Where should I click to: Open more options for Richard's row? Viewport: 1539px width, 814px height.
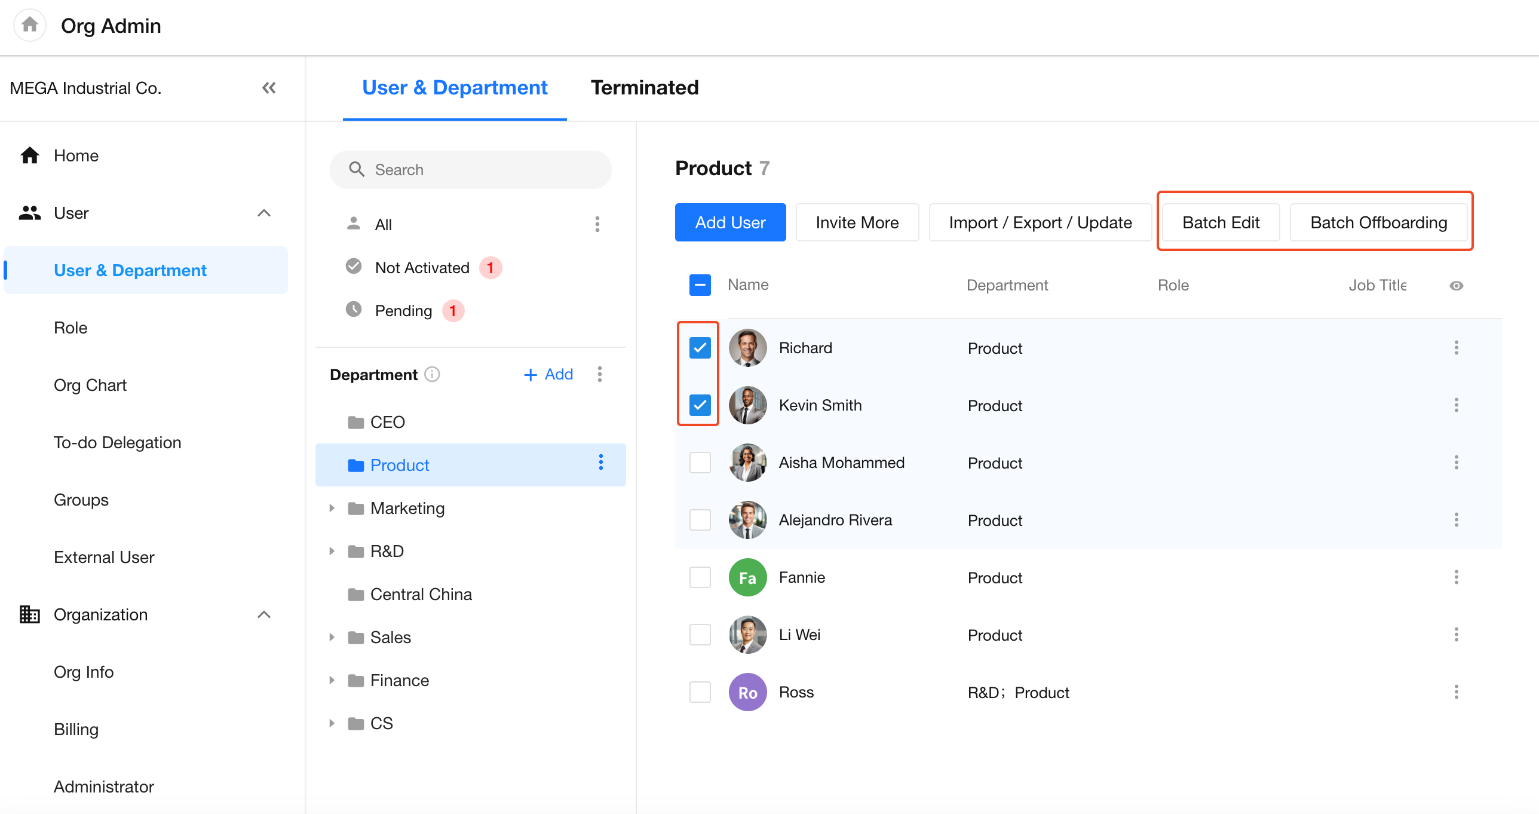(1456, 348)
